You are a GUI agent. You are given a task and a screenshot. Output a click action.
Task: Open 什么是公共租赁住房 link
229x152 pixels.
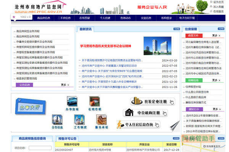pos(197,92)
